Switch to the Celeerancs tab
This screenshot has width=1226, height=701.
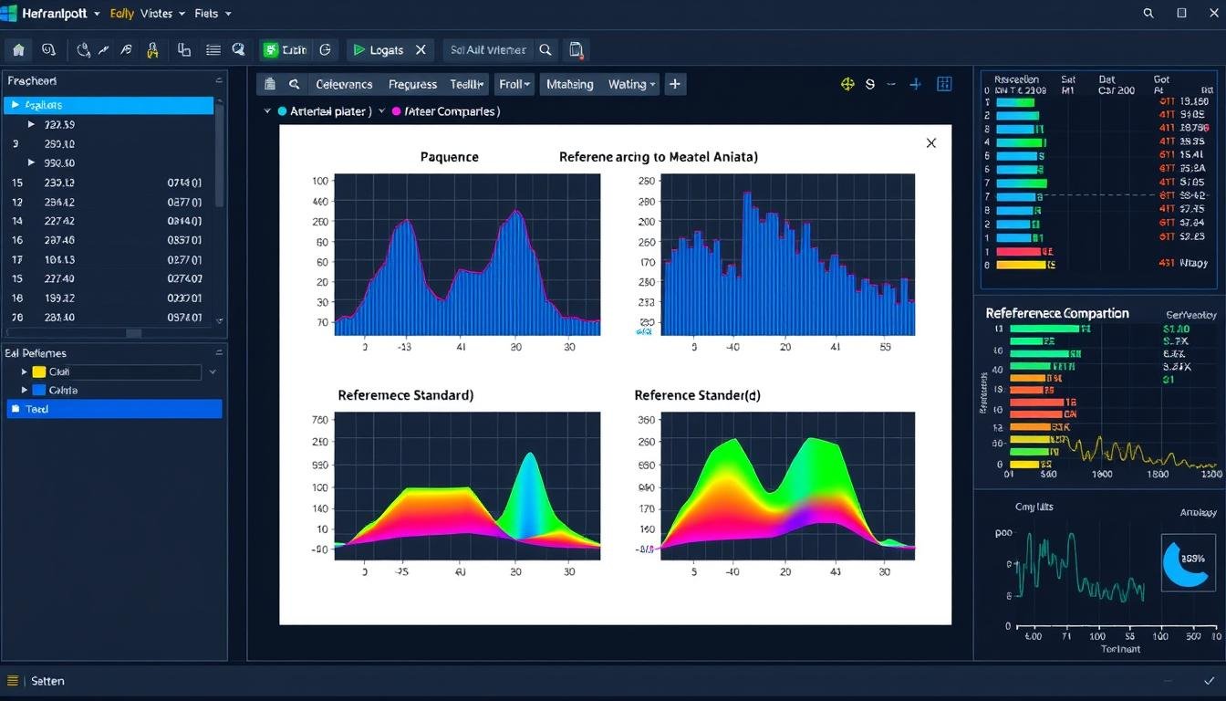point(343,84)
